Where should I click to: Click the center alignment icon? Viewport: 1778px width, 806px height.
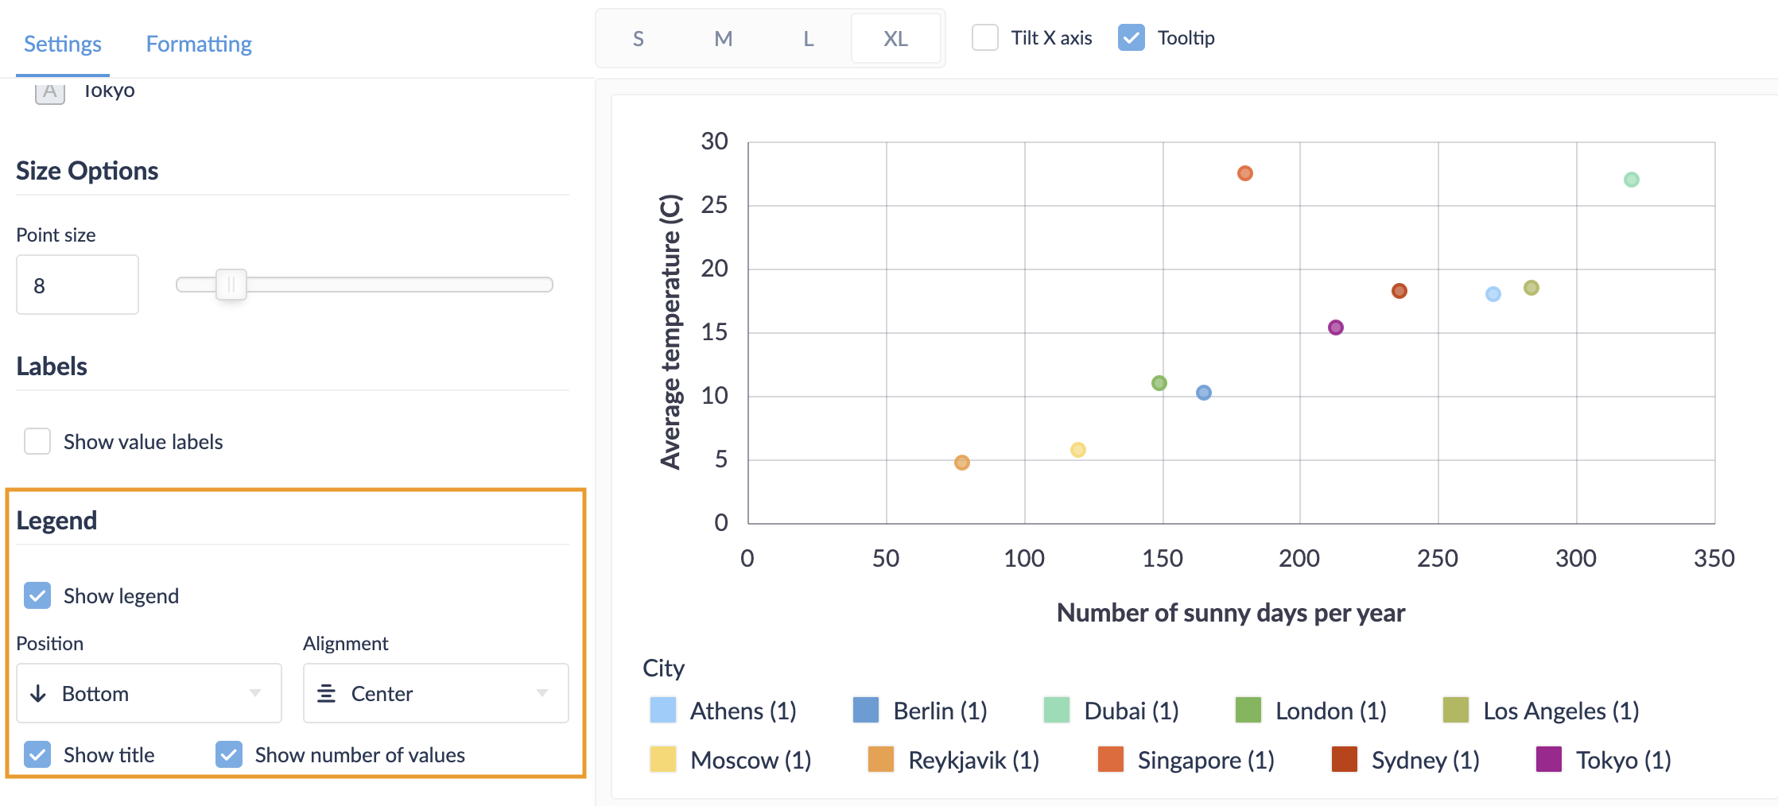point(326,694)
